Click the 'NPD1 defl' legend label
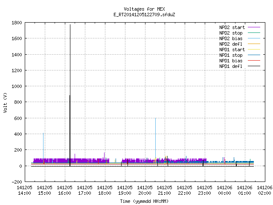The width and height of the screenshot is (273, 205). pos(231,67)
